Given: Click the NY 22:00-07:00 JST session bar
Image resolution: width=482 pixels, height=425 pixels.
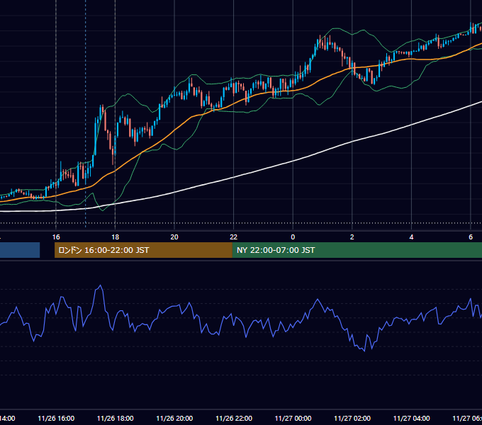Looking at the screenshot, I should point(357,250).
